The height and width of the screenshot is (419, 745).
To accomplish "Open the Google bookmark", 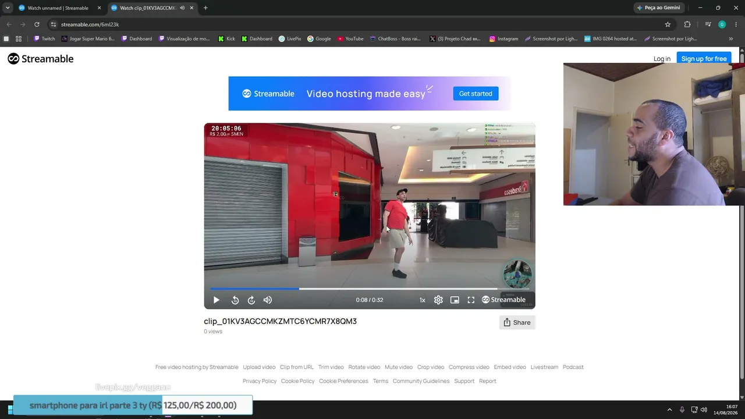I will click(319, 39).
